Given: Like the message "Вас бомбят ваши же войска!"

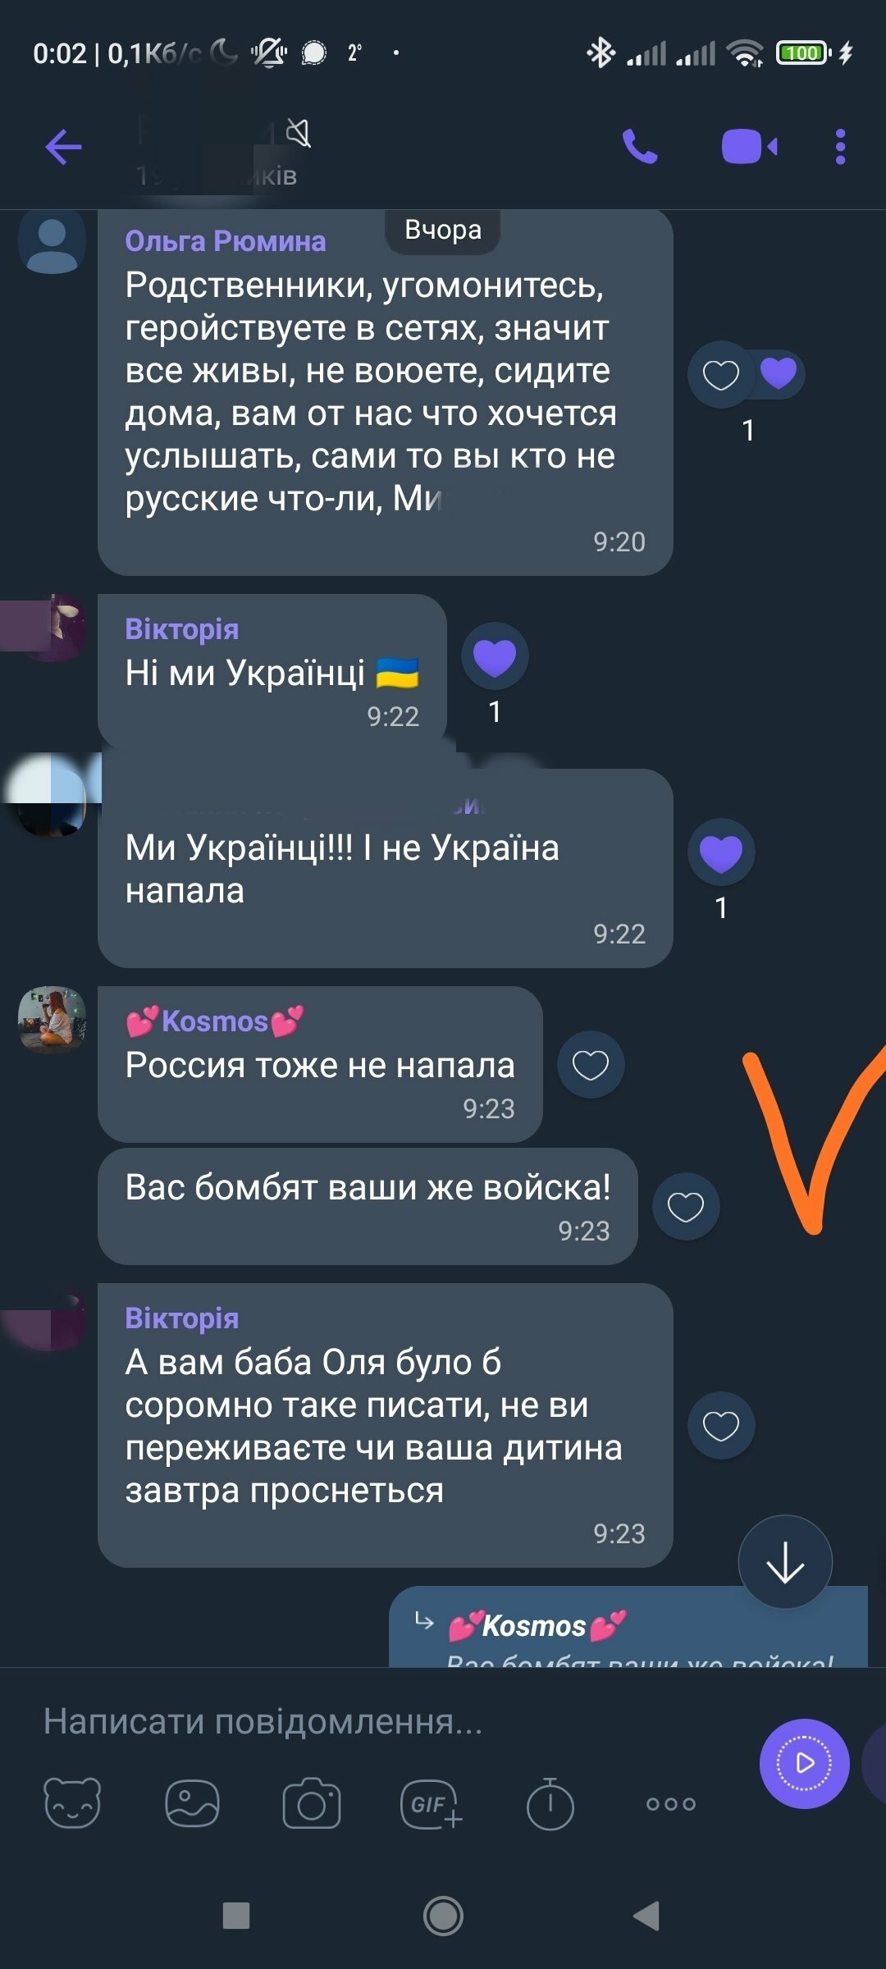Looking at the screenshot, I should 686,1207.
